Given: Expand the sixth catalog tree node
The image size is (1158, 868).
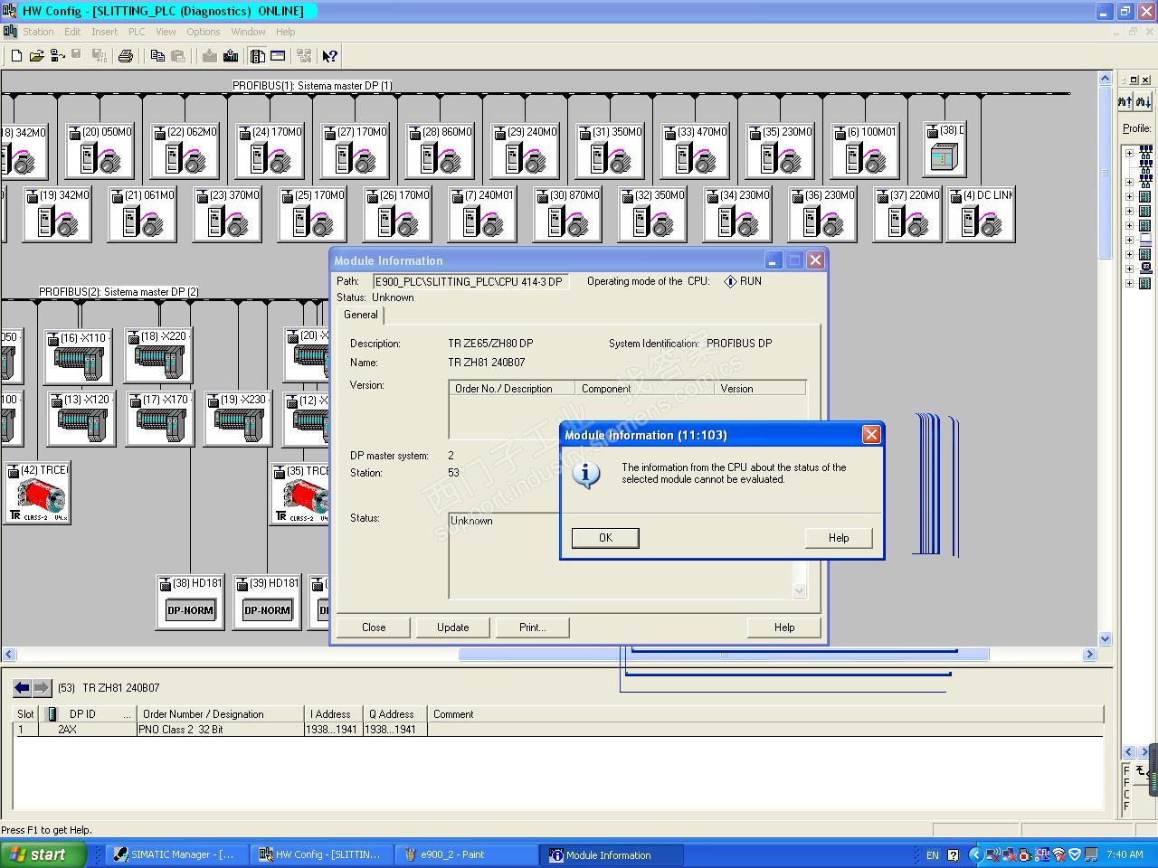Looking at the screenshot, I should [x=1129, y=225].
